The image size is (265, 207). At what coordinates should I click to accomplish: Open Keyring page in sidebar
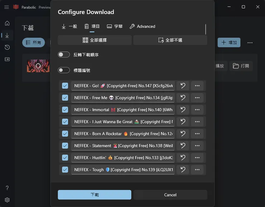tap(7, 59)
